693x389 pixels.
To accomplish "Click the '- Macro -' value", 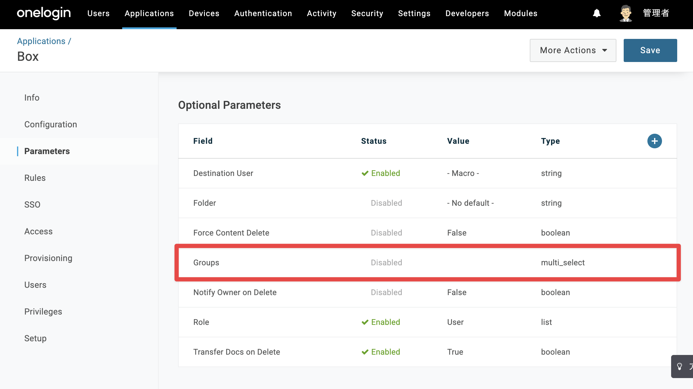I will (463, 173).
